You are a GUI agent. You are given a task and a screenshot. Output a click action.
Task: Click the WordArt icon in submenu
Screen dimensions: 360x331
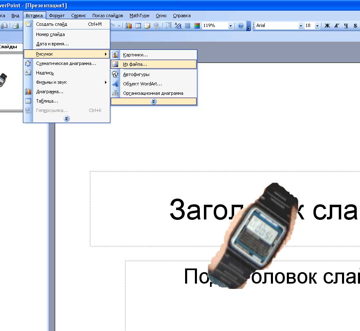[116, 84]
